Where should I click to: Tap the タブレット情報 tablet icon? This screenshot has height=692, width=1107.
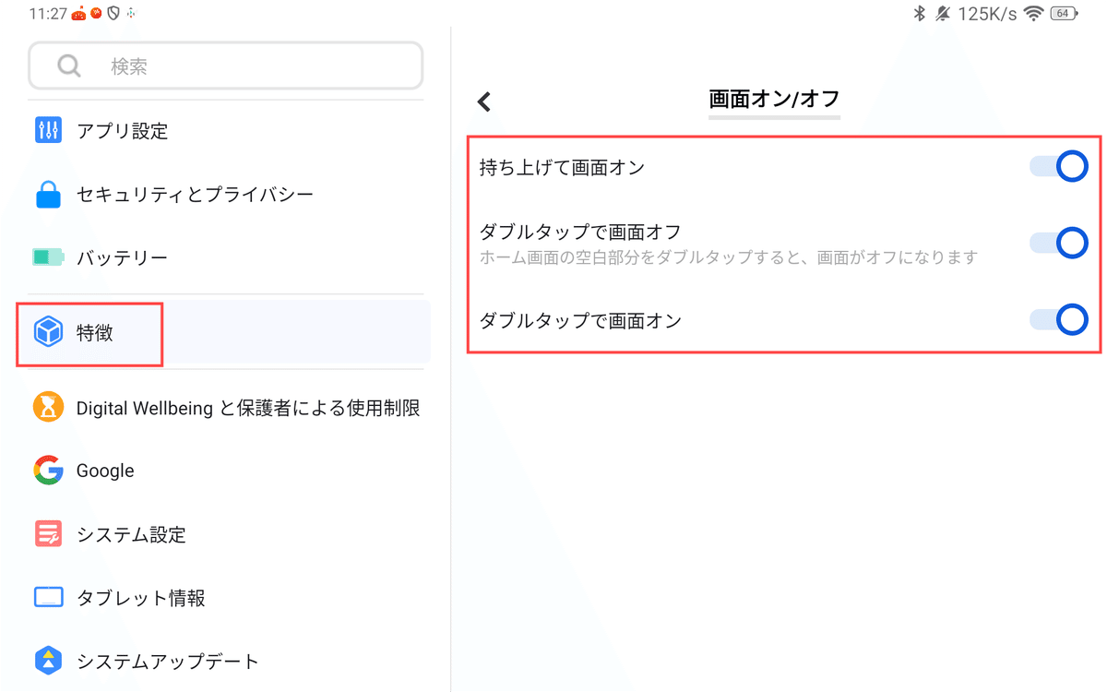[x=48, y=598]
